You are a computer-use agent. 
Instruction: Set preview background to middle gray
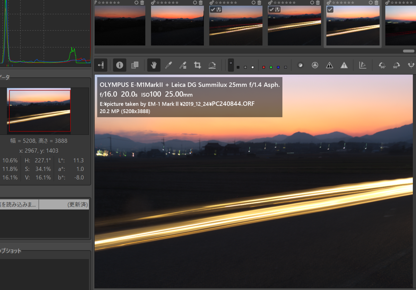tap(245, 67)
